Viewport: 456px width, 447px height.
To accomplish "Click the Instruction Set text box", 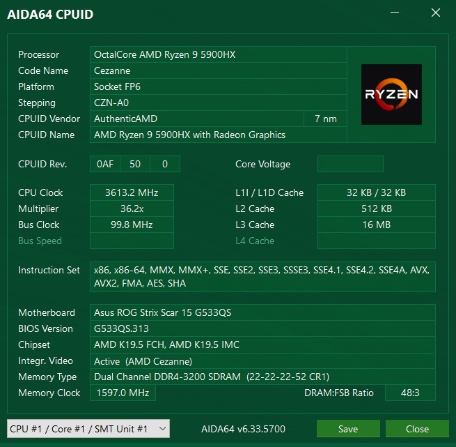I will tap(262, 277).
